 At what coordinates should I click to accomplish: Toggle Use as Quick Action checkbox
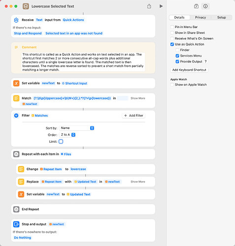point(172,44)
